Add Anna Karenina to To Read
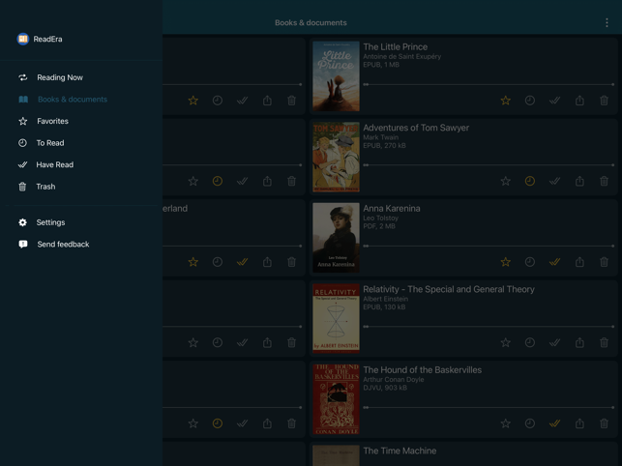 pos(529,262)
